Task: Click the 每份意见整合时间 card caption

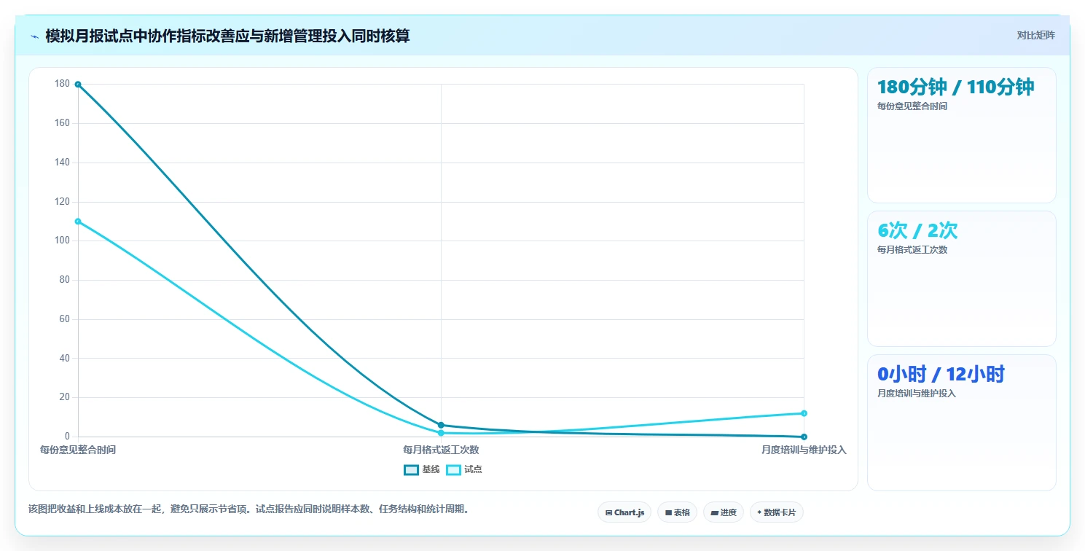Action: click(912, 106)
